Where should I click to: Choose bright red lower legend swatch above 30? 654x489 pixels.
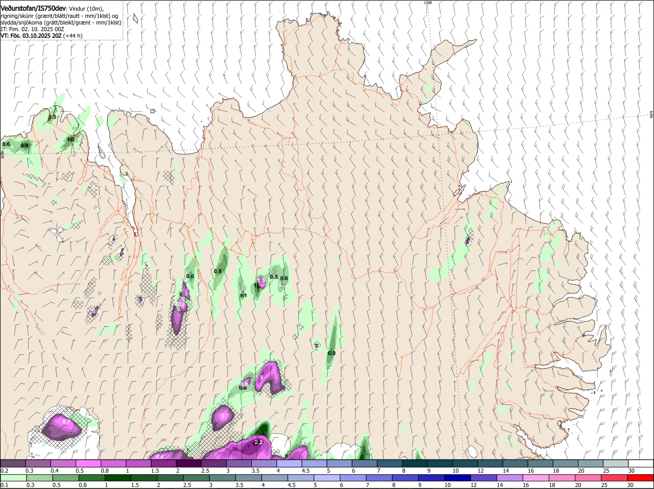(x=641, y=478)
